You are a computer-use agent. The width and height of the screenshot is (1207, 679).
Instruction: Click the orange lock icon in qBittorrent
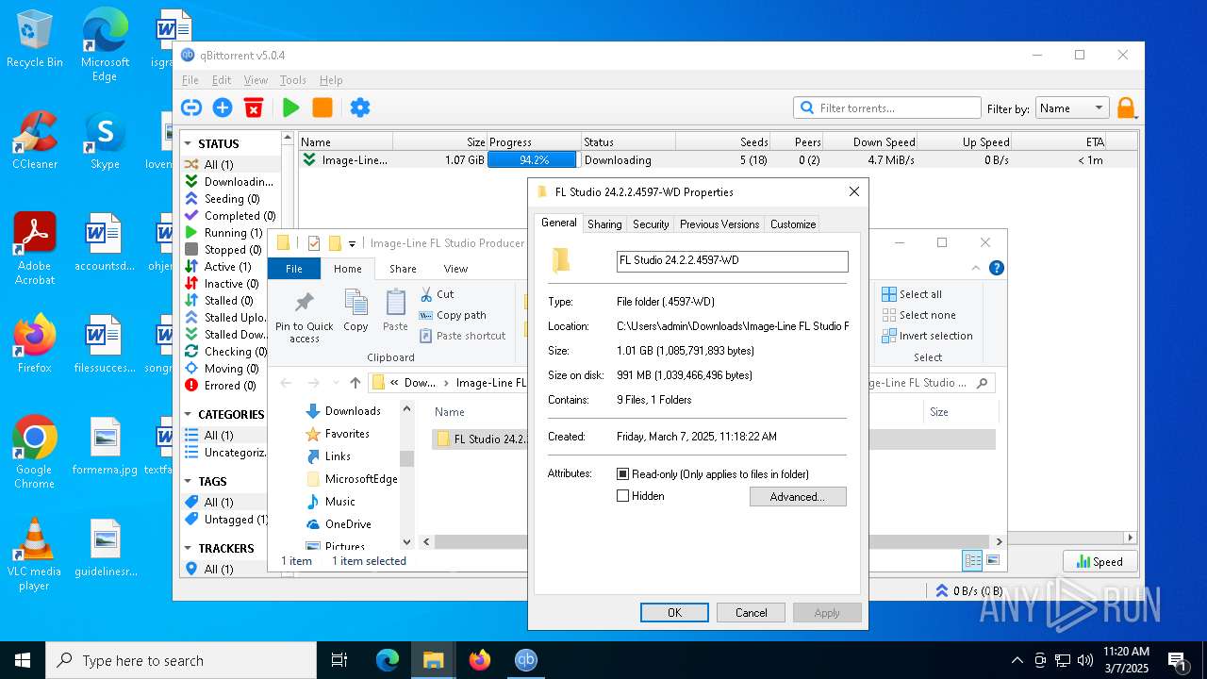click(x=1126, y=108)
